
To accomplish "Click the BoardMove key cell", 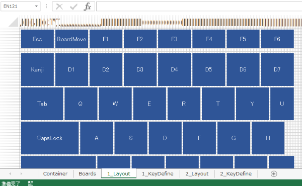I will tap(71, 39).
